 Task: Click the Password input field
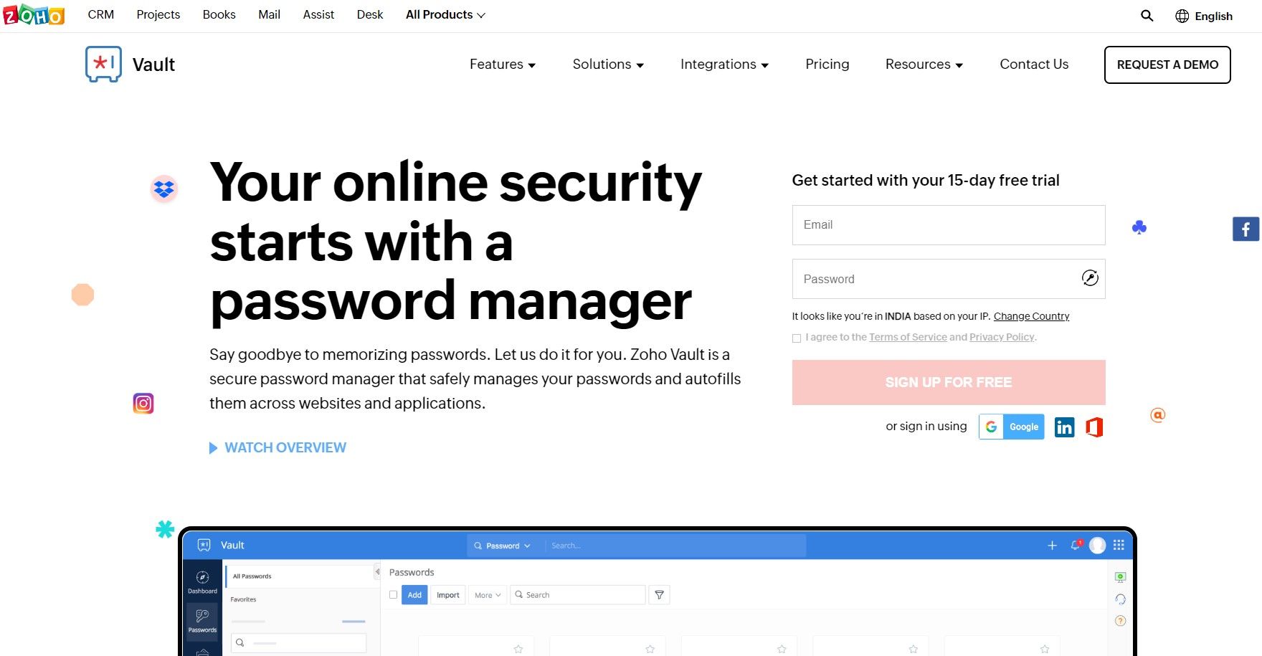949,279
